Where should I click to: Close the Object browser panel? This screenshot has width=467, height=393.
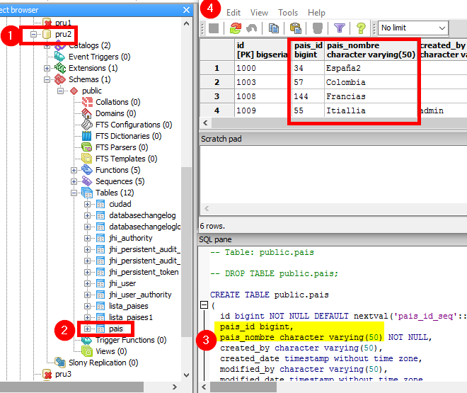pos(187,9)
